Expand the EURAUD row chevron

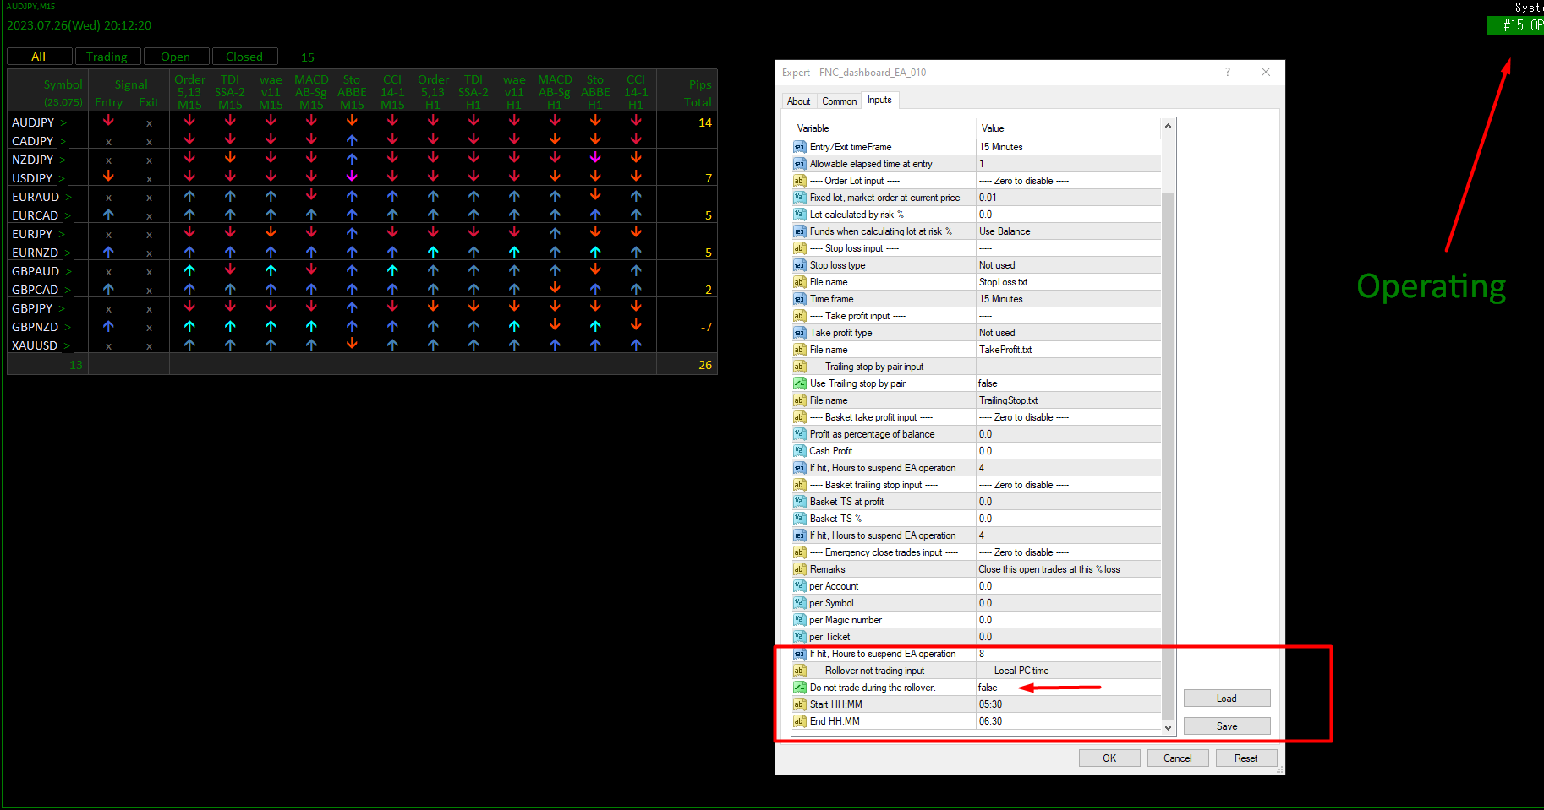(68, 198)
